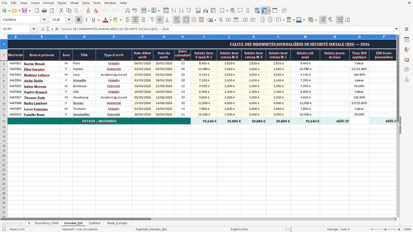Image resolution: width=413 pixels, height=232 pixels.
Task: Click the Format as Percent icon
Action: point(221,20)
